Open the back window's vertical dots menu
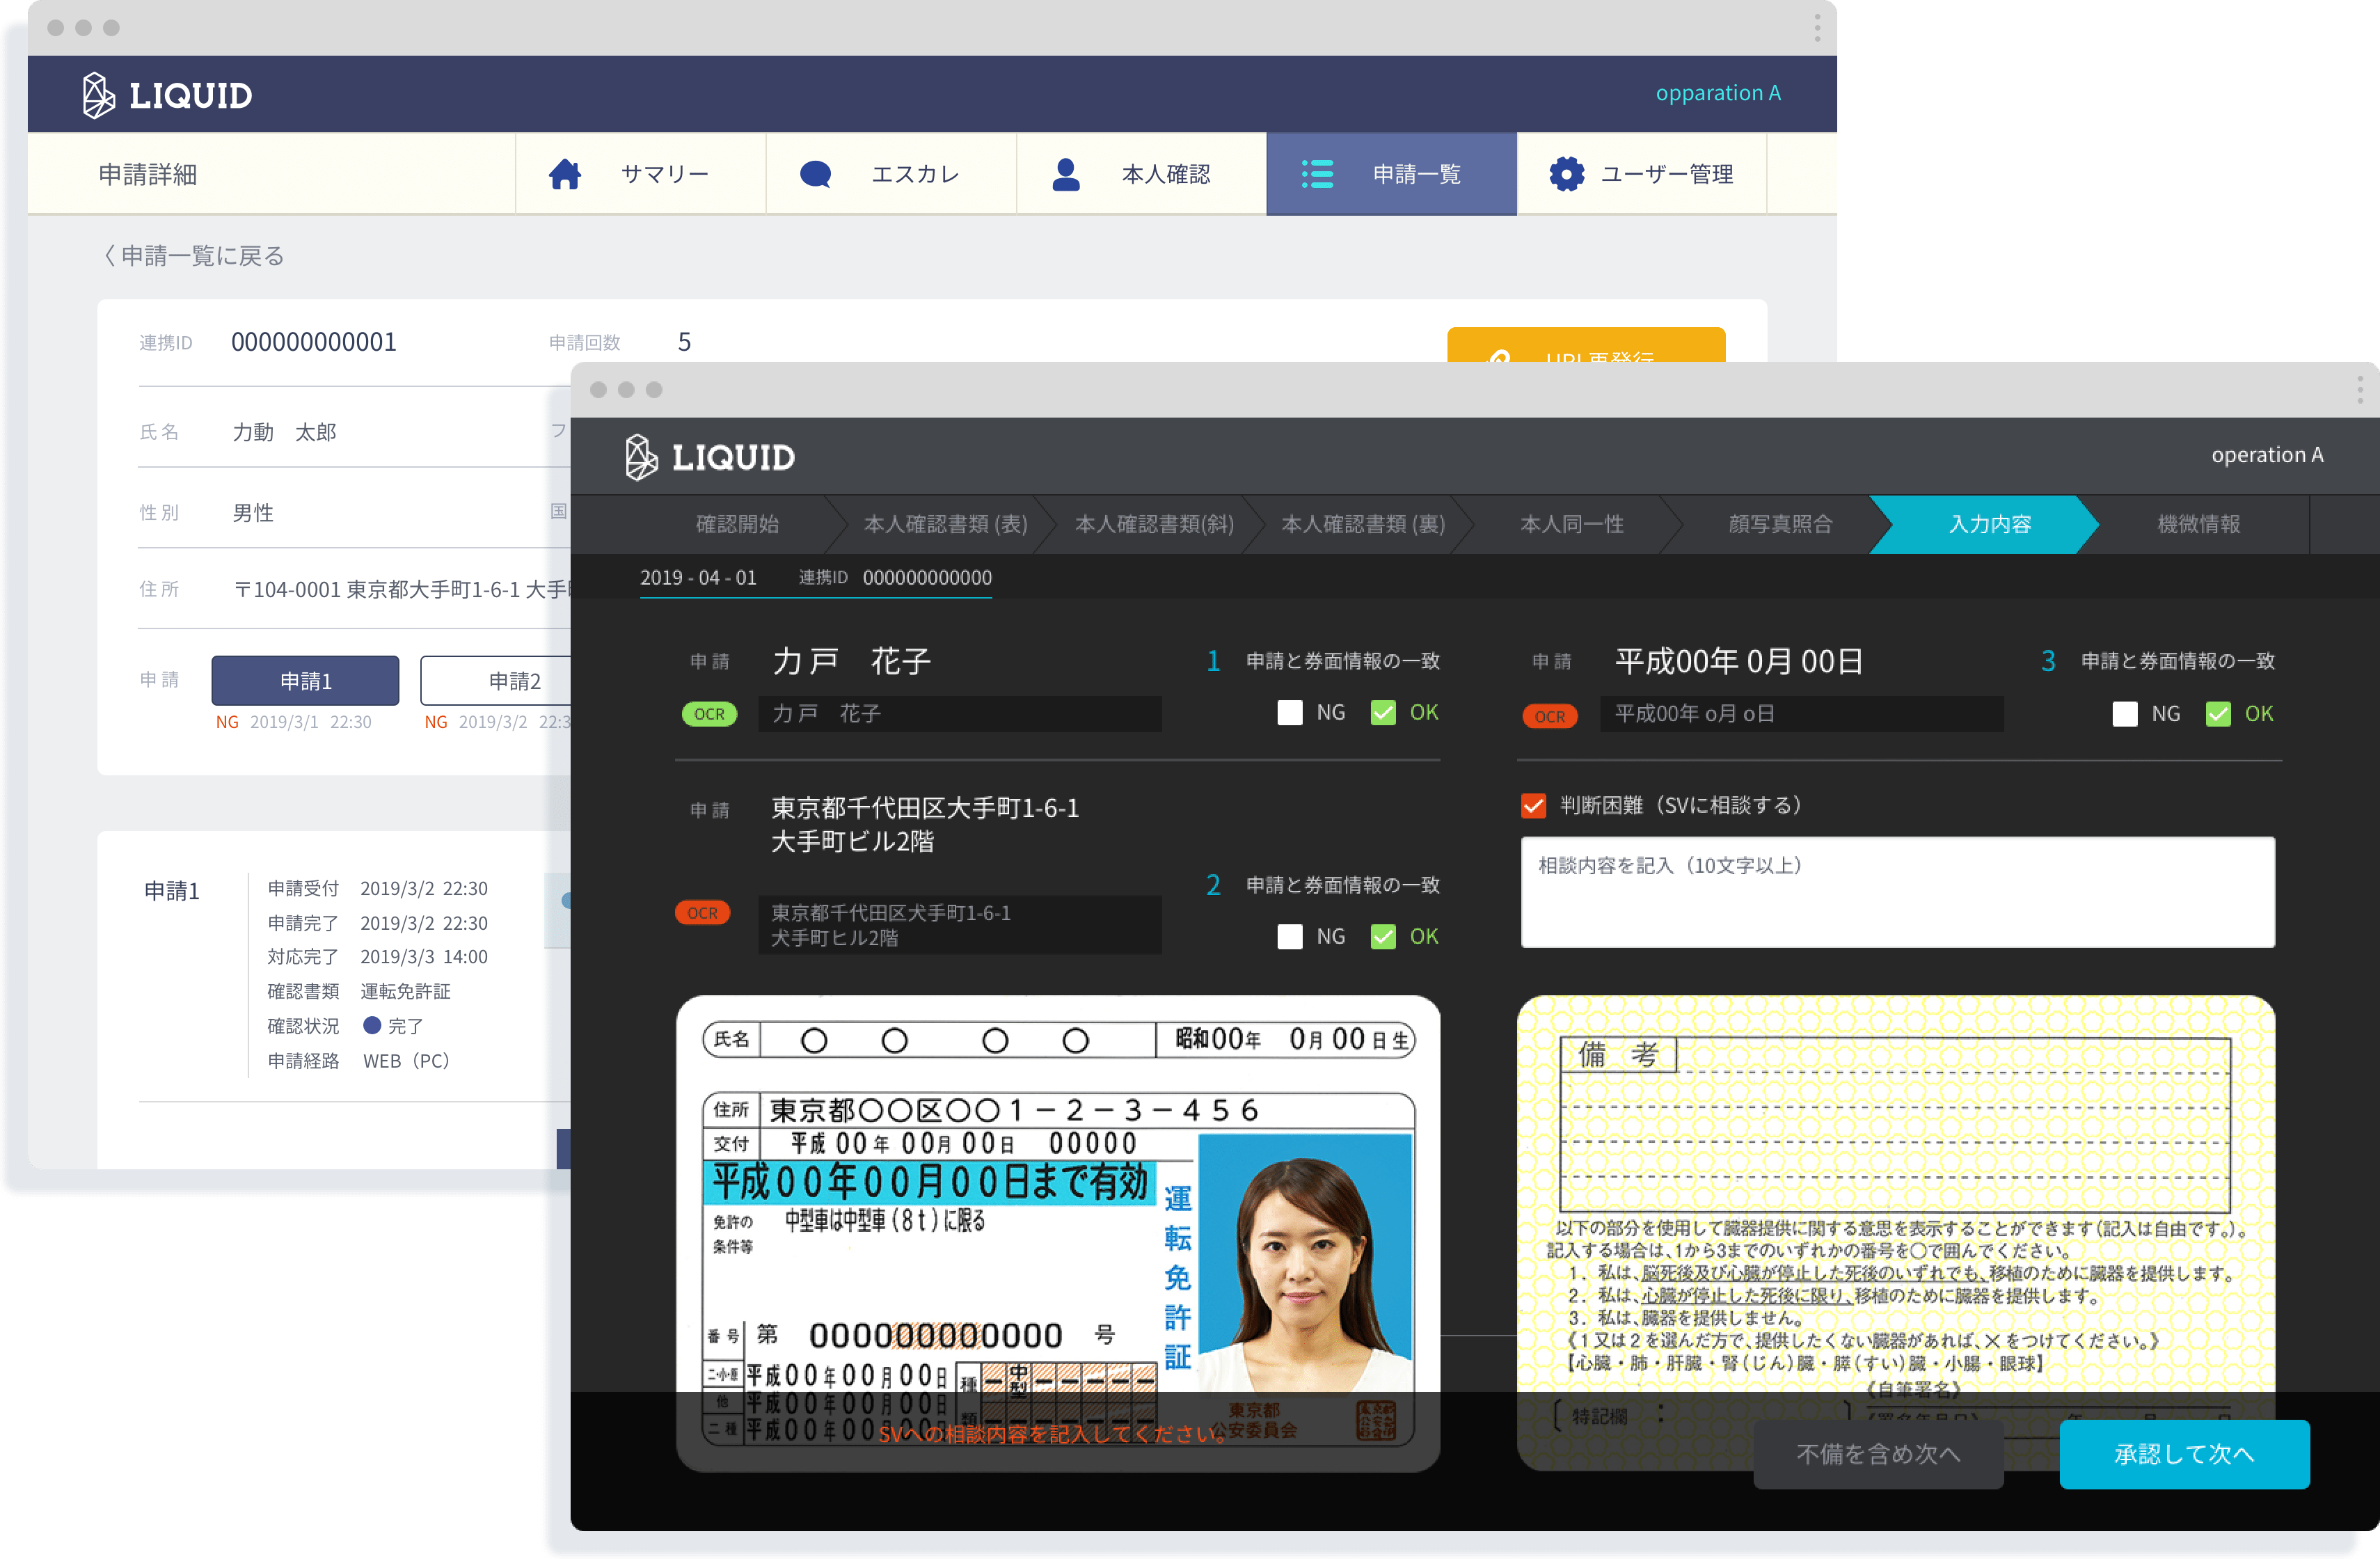This screenshot has height=1559, width=2380. pos(1816,28)
